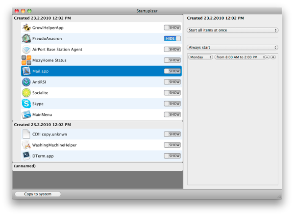Click the MainMenu keyboard icon
The image size is (294, 216).
click(x=26, y=114)
